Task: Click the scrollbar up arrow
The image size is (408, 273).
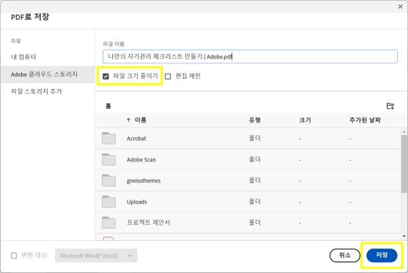Action: click(x=404, y=132)
